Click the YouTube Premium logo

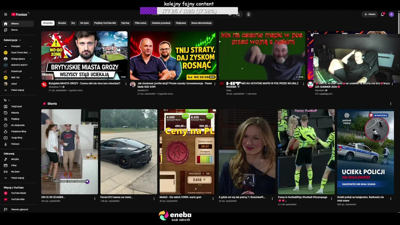pyautogui.click(x=20, y=14)
